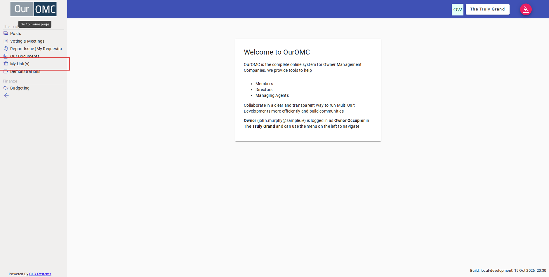Click the Report Issue question-mark icon
Screen dimensions: 549x277
click(x=6, y=49)
